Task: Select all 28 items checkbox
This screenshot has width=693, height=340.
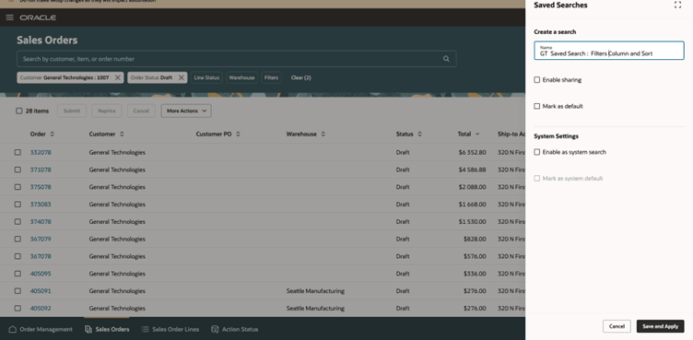Action: [x=19, y=111]
